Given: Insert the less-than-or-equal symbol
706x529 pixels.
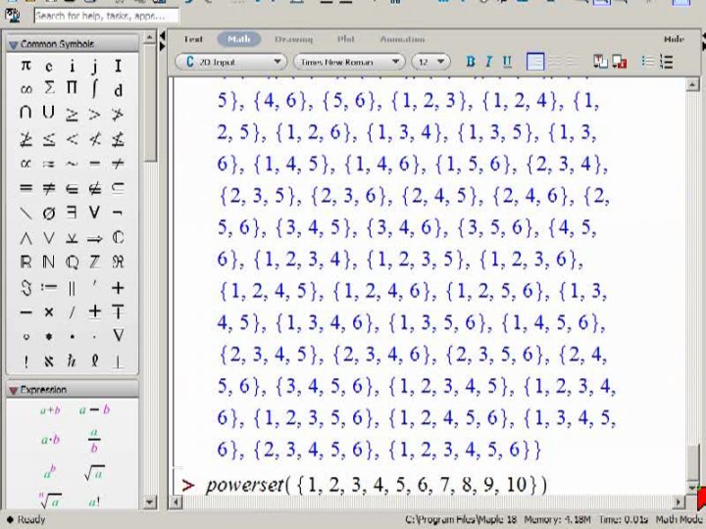Looking at the screenshot, I should [x=49, y=139].
